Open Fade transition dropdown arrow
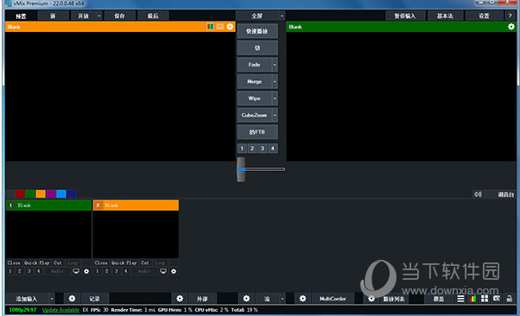The image size is (520, 316). pyautogui.click(x=275, y=65)
